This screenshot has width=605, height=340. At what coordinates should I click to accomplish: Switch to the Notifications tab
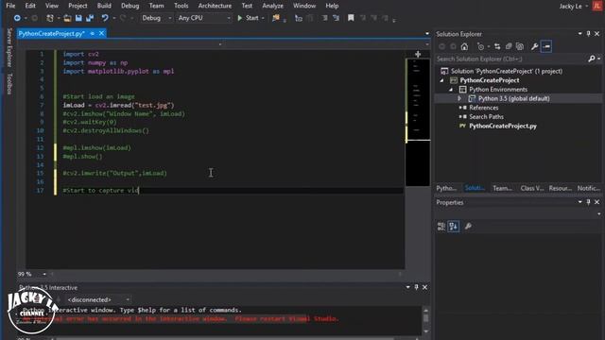point(588,188)
